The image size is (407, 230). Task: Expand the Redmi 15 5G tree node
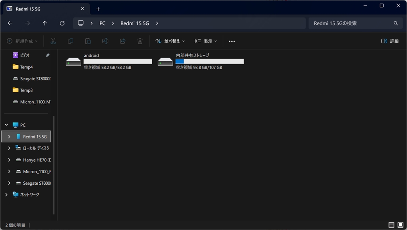point(10,136)
